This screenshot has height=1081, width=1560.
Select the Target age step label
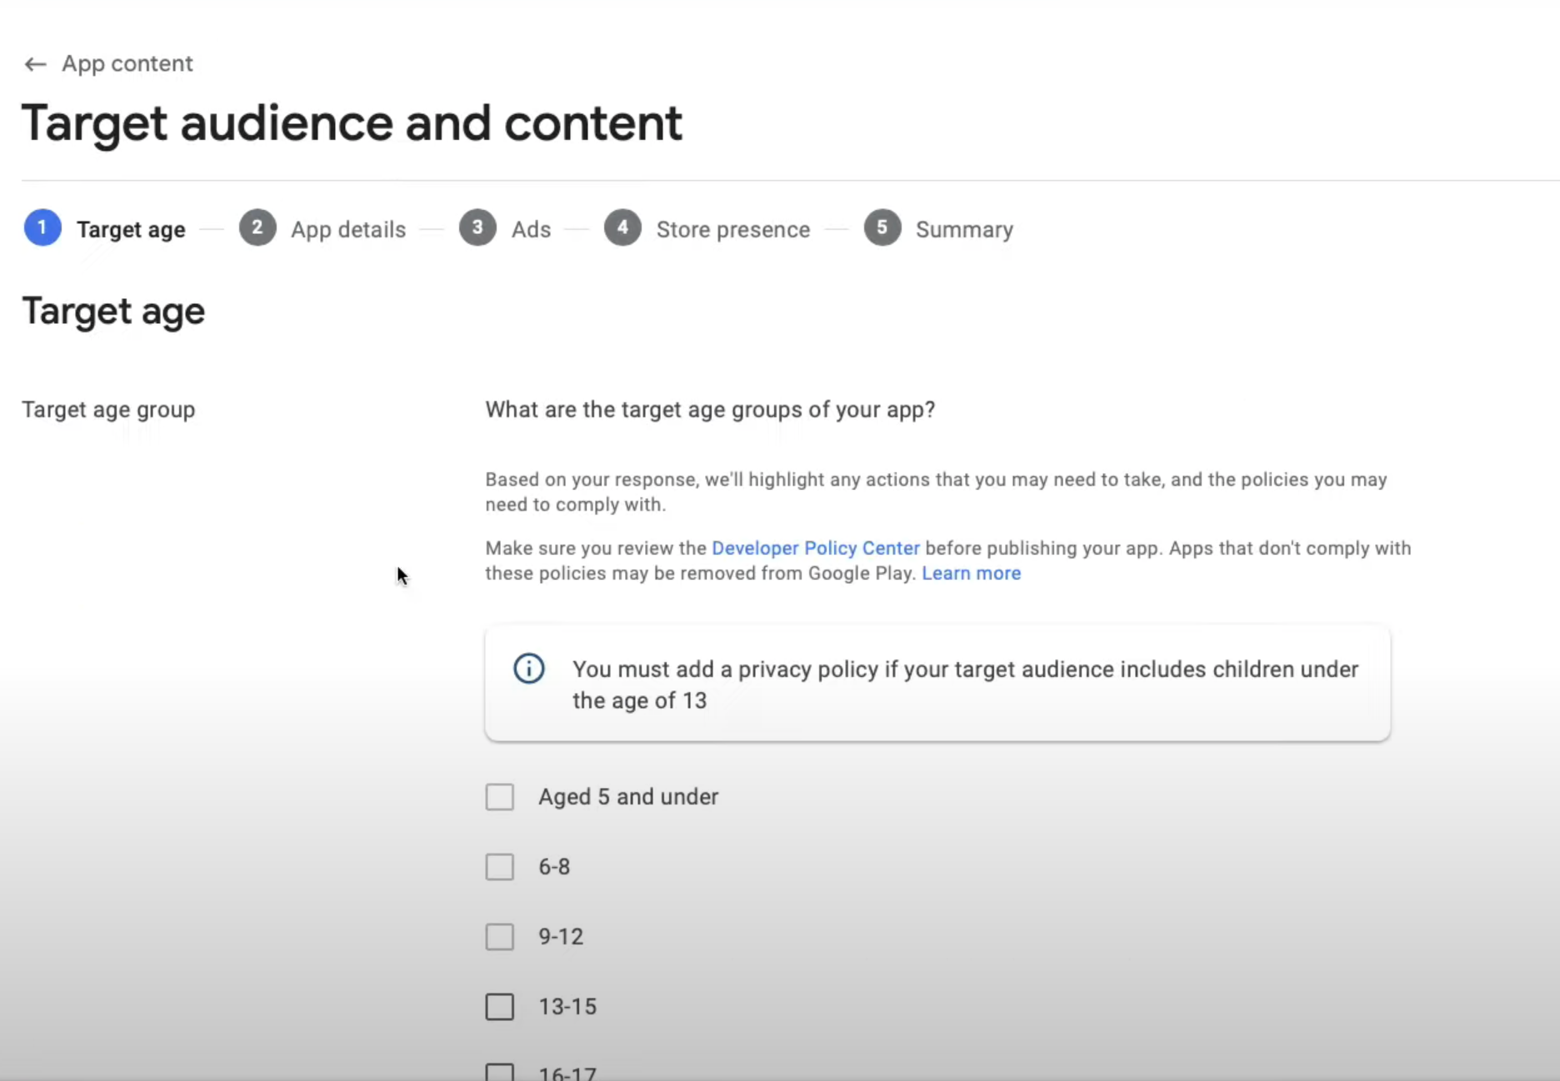131,230
